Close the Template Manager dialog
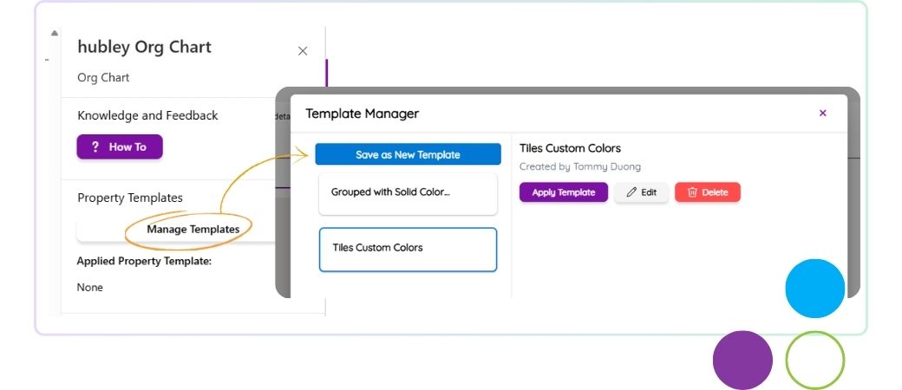The height and width of the screenshot is (390, 902). [x=822, y=114]
